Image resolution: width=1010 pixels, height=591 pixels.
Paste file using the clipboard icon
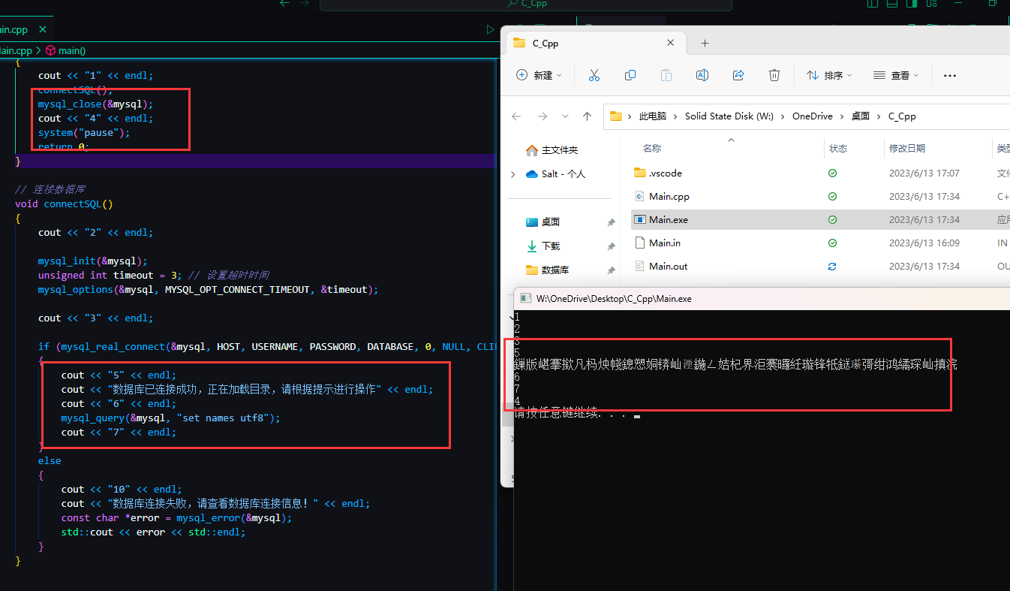pyautogui.click(x=666, y=75)
